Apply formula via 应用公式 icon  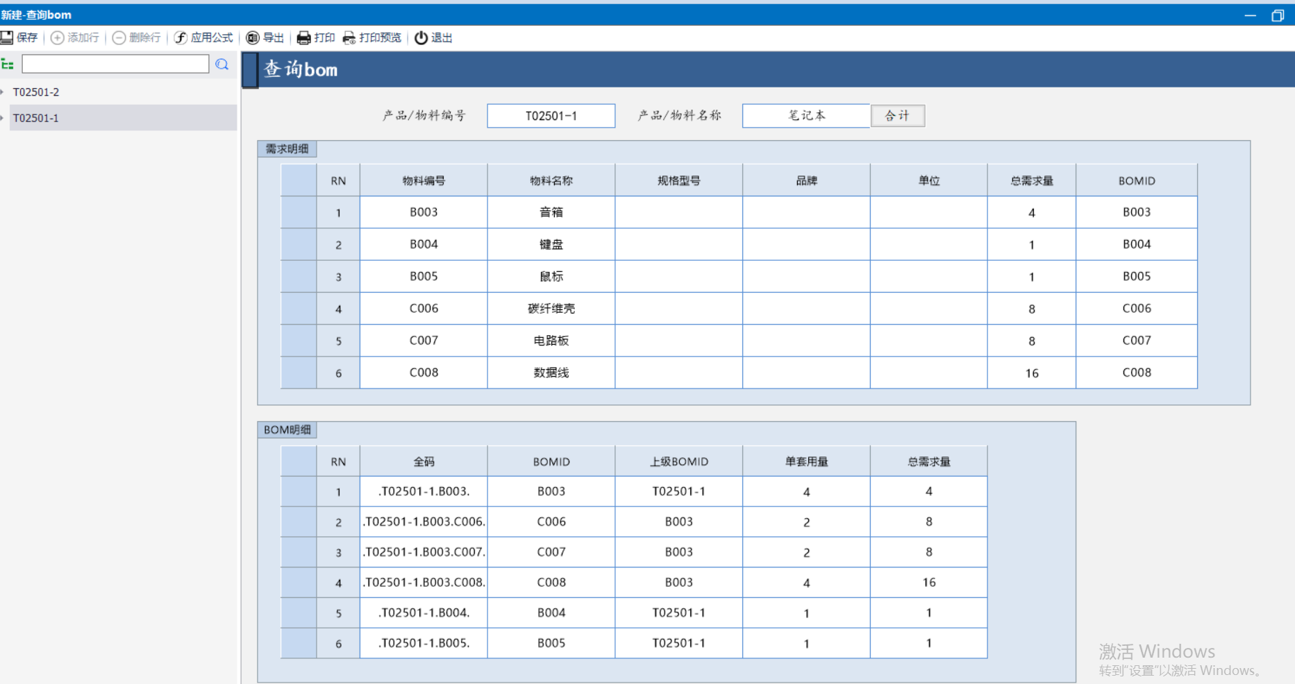pos(181,37)
